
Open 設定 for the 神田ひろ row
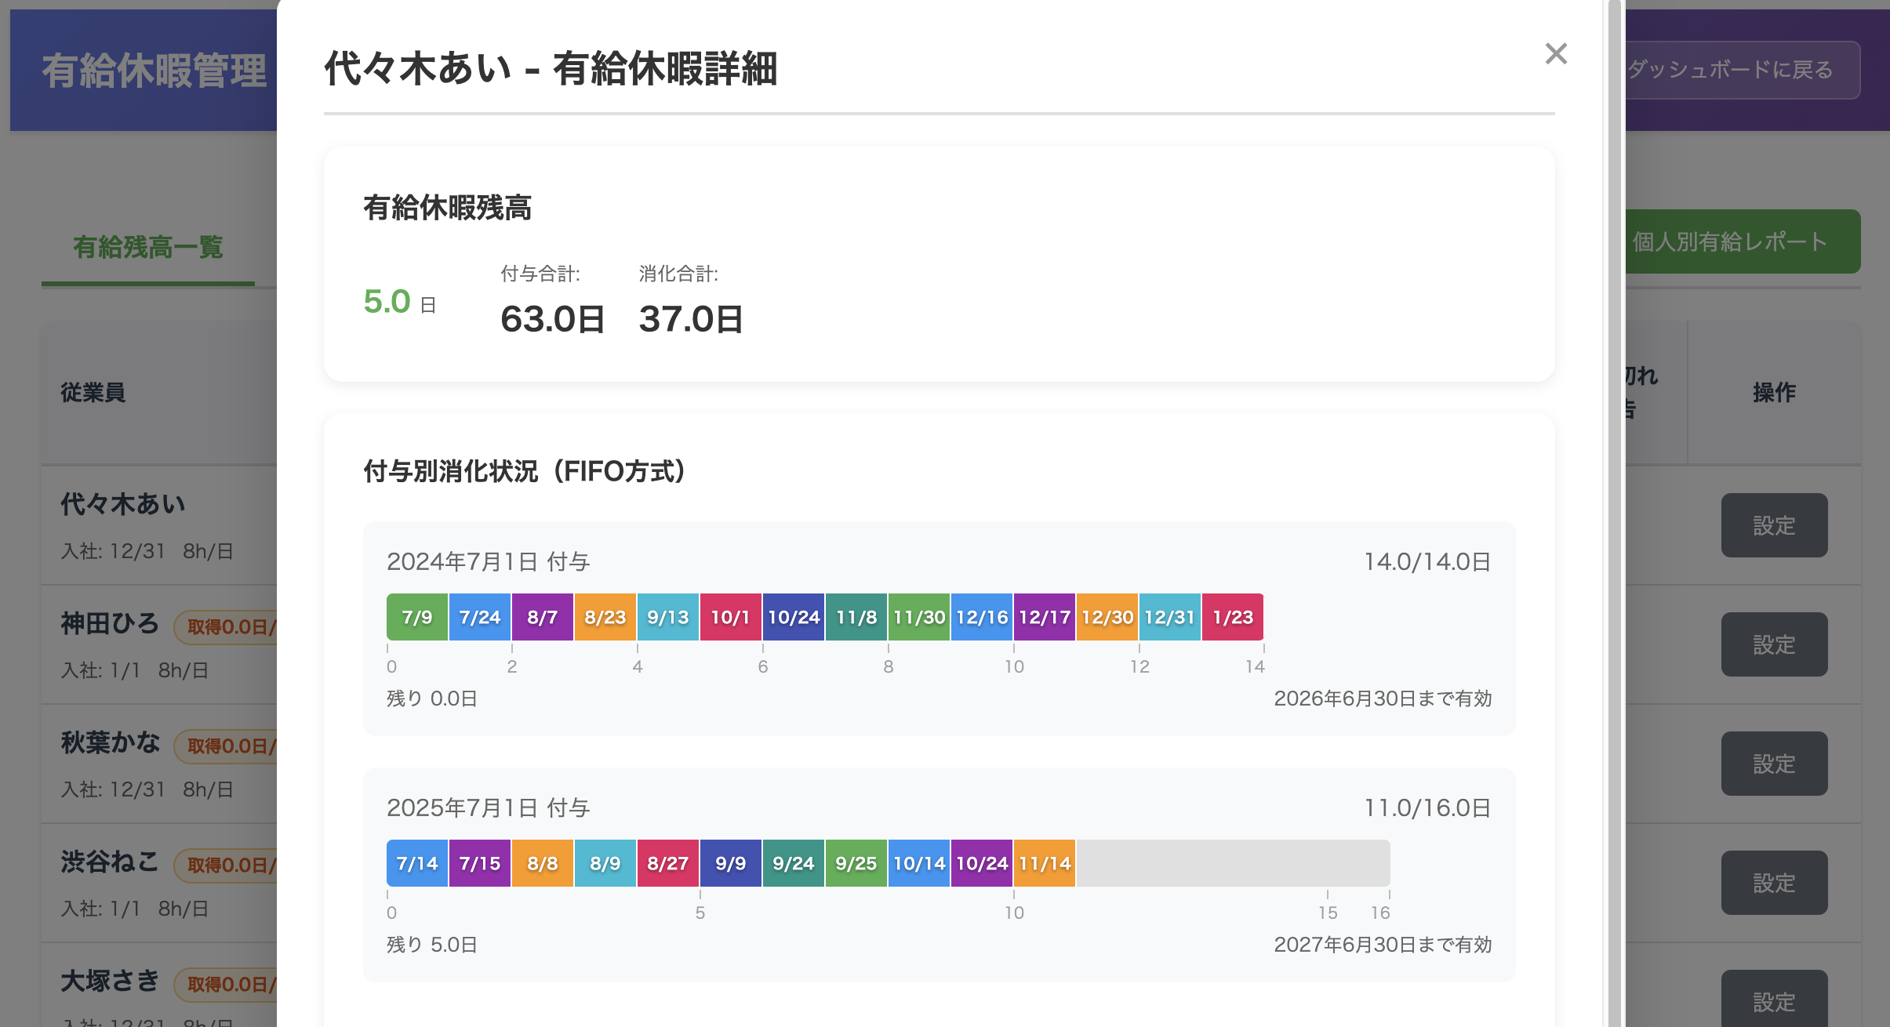[x=1775, y=644]
